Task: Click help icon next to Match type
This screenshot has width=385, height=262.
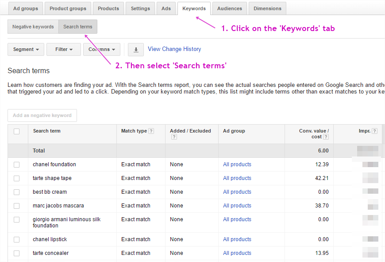Action: [x=151, y=131]
